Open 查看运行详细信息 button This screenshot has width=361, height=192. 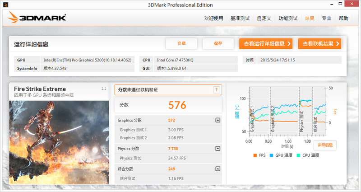[266, 43]
